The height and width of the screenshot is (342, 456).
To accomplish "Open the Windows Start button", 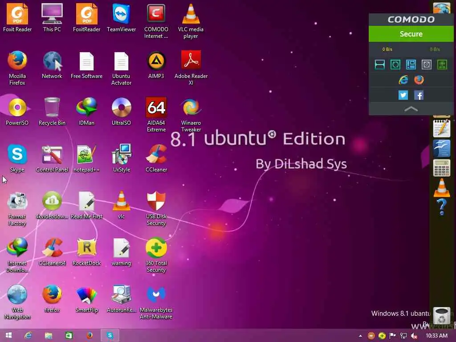I will coord(9,335).
